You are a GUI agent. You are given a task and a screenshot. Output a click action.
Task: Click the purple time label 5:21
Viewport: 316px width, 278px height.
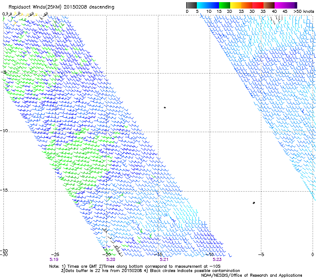(x=164, y=260)
